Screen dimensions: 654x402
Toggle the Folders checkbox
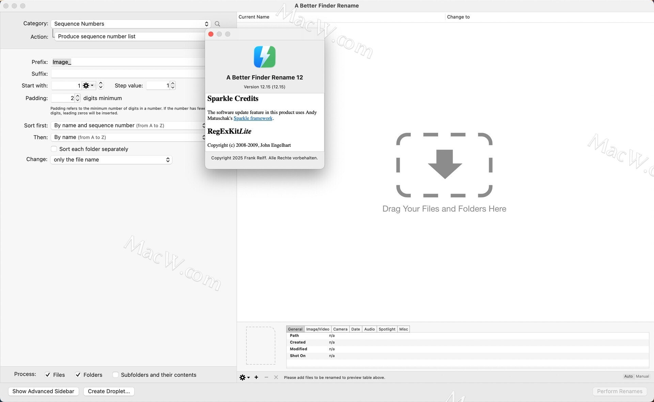[x=78, y=375]
